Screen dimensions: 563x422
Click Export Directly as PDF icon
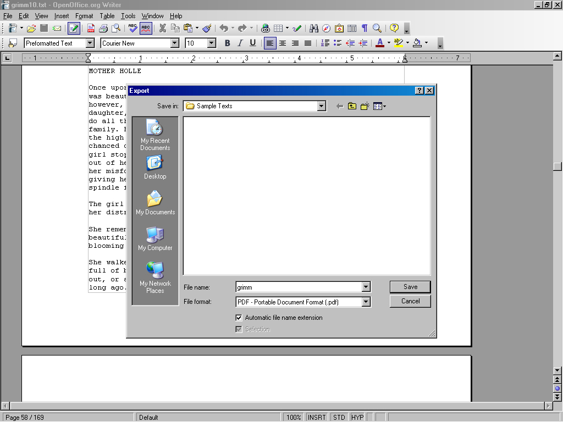click(91, 28)
